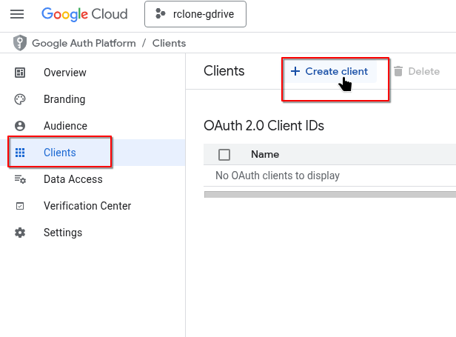Click the horizontal scrollbar under the table
Viewport: 456px width, 337px height.
tap(329, 195)
